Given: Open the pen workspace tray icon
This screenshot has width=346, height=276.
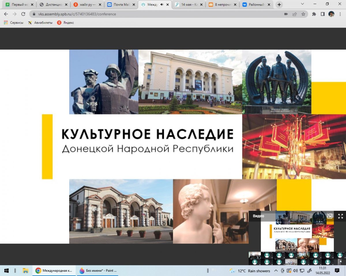Looking at the screenshot, I should (x=310, y=271).
